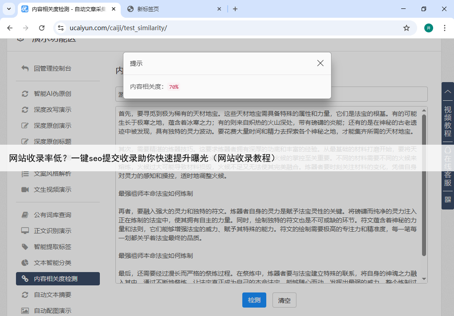Close the 提示 dialog with X
454x316 pixels.
[320, 63]
